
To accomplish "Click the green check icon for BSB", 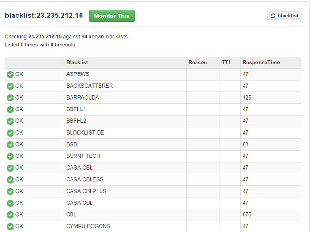I will [10, 145].
